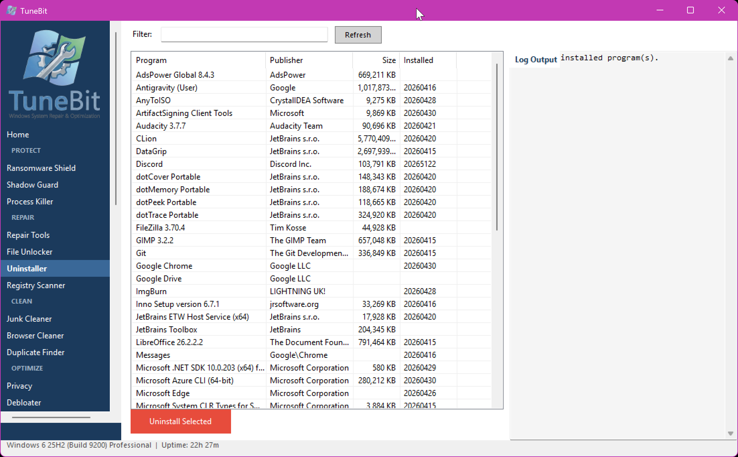Select DataGrip program row
The image size is (738, 457).
click(x=311, y=151)
